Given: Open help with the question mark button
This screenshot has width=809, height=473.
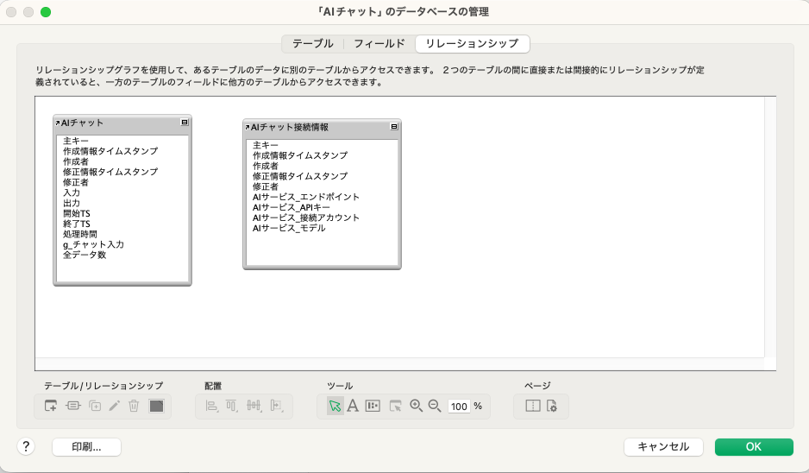Looking at the screenshot, I should (x=26, y=446).
